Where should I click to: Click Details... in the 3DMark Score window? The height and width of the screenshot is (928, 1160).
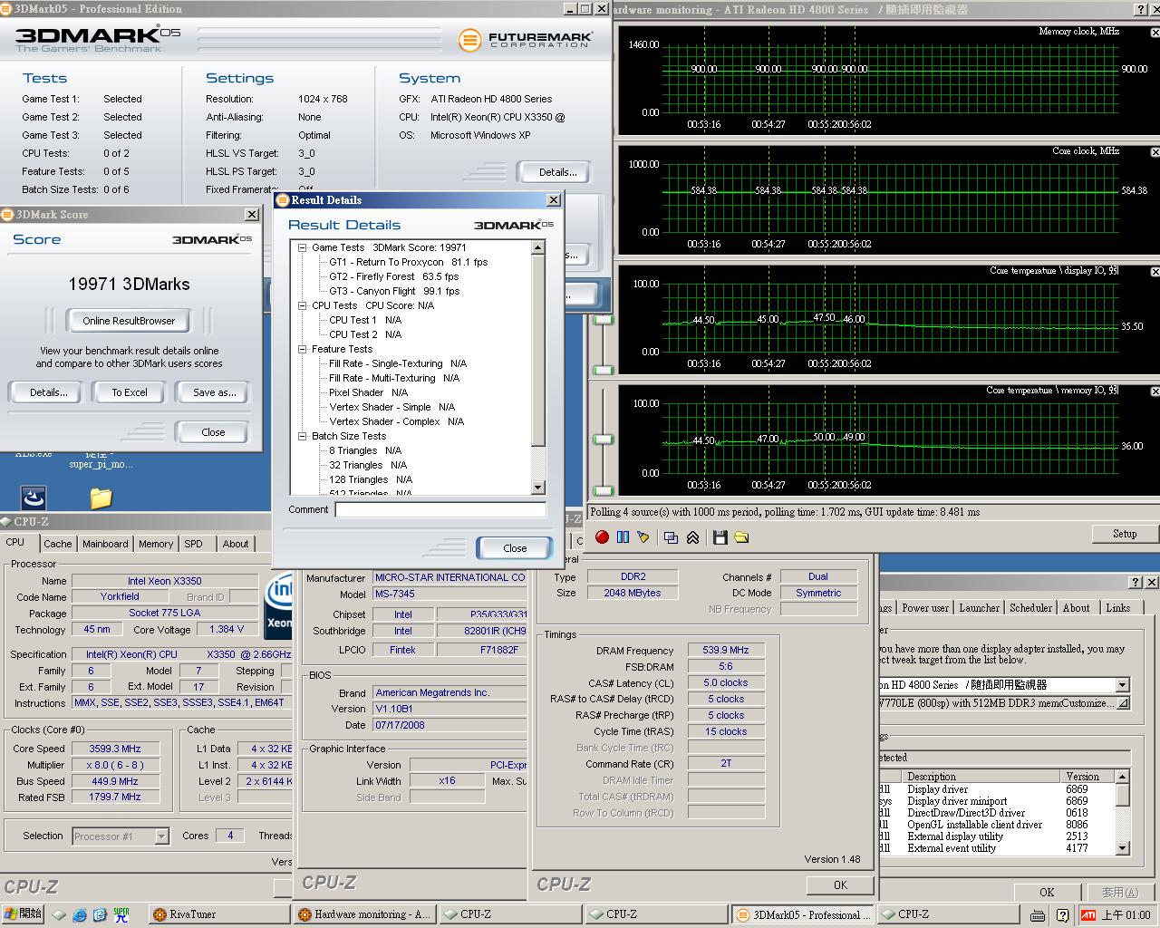click(x=48, y=392)
